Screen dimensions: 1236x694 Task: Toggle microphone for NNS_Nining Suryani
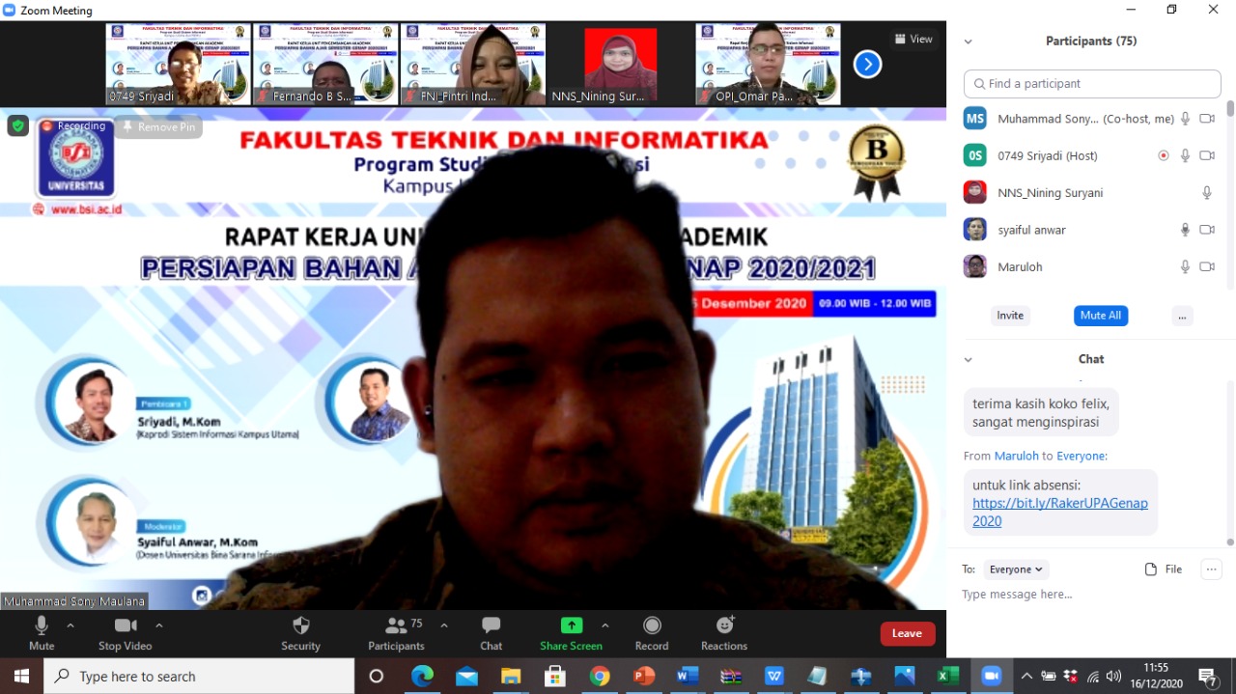click(x=1206, y=193)
